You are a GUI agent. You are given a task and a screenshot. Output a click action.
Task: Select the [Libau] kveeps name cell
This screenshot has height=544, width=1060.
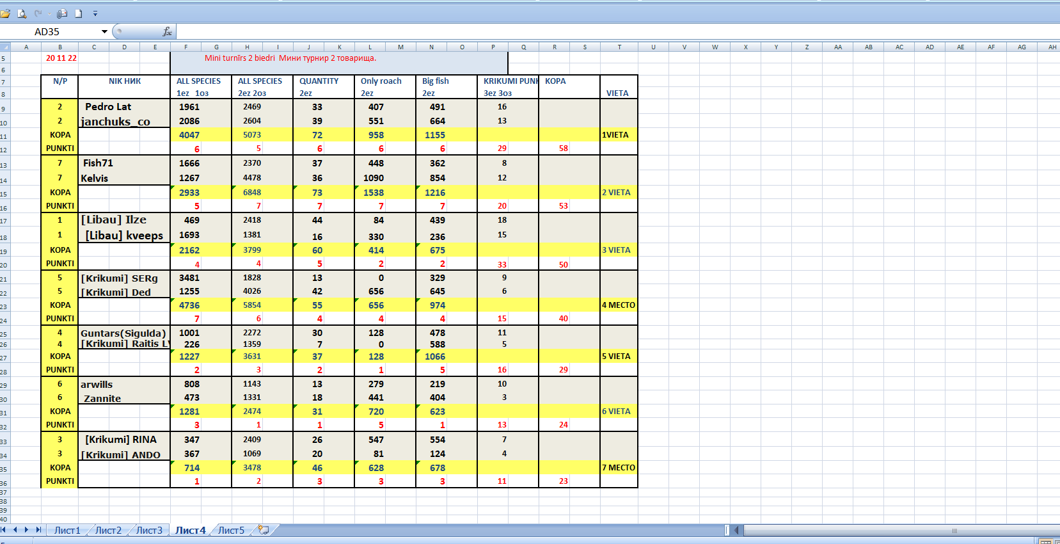coord(124,236)
